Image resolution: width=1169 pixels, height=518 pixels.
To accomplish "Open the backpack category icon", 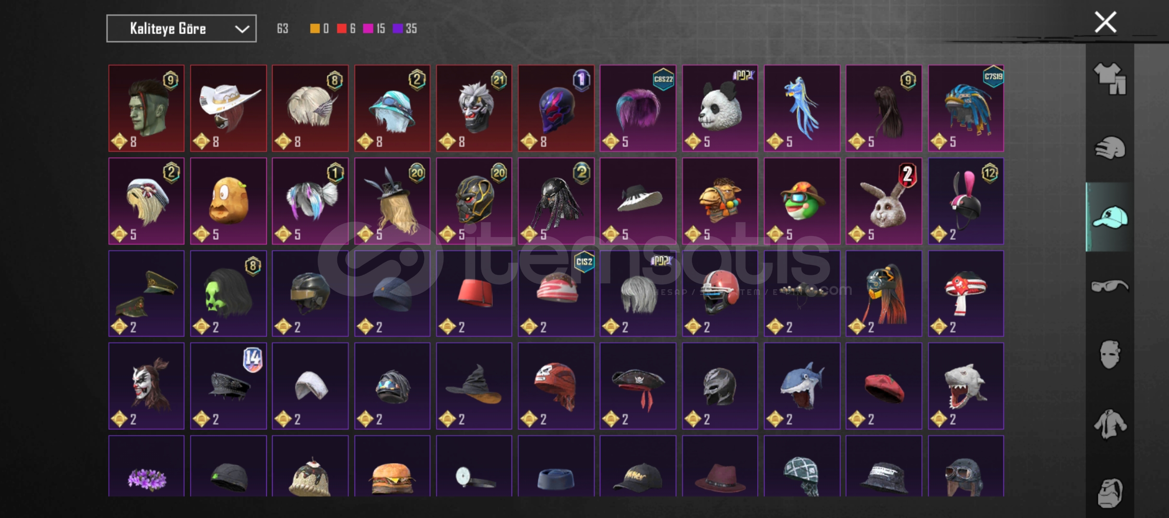I will click(x=1110, y=493).
